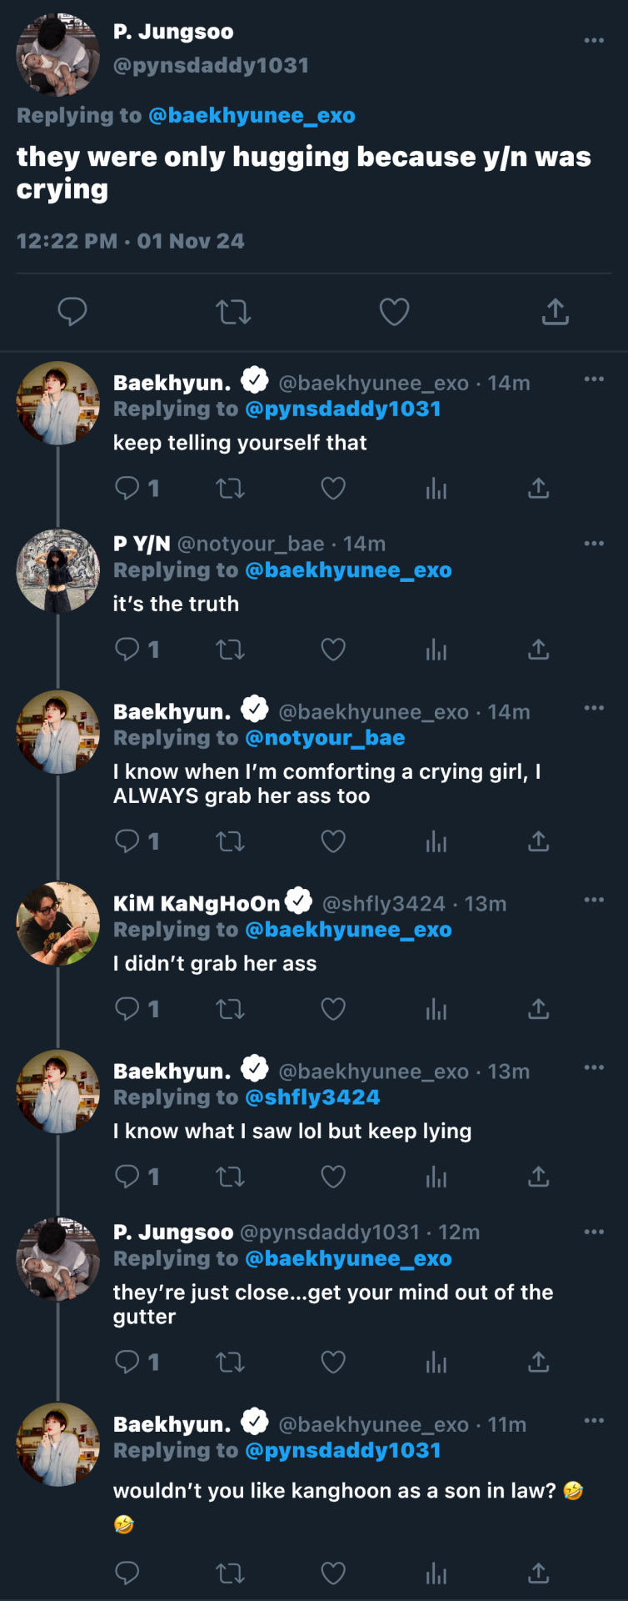Reply to the "get your mind out of the gutter" tweet

coord(127,1362)
